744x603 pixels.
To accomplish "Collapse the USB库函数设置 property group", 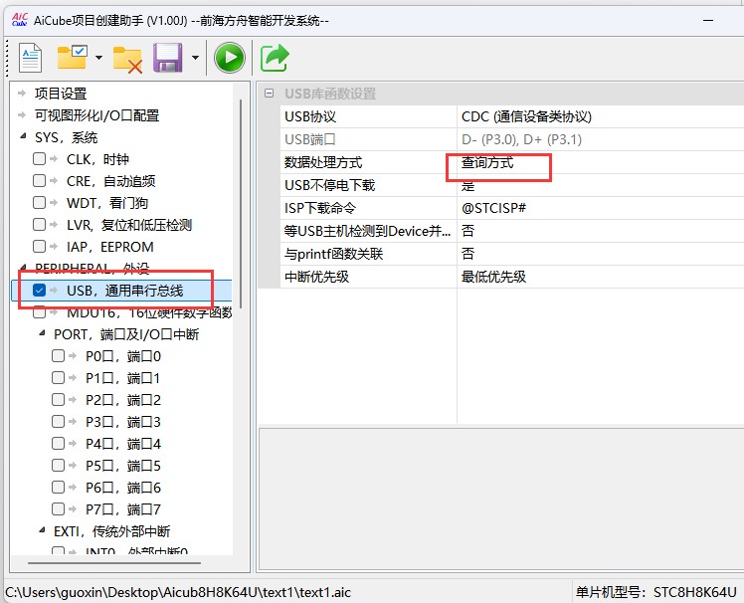I will (269, 94).
